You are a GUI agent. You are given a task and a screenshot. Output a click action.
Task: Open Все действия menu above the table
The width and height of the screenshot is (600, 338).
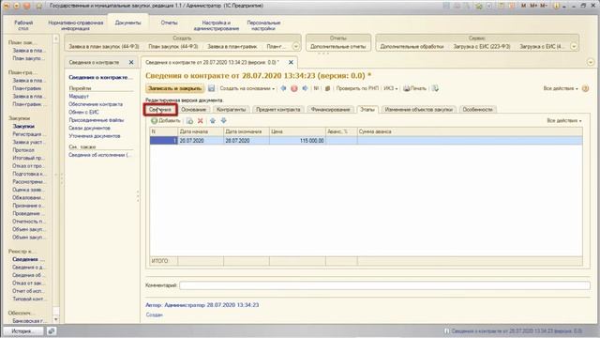coord(564,121)
